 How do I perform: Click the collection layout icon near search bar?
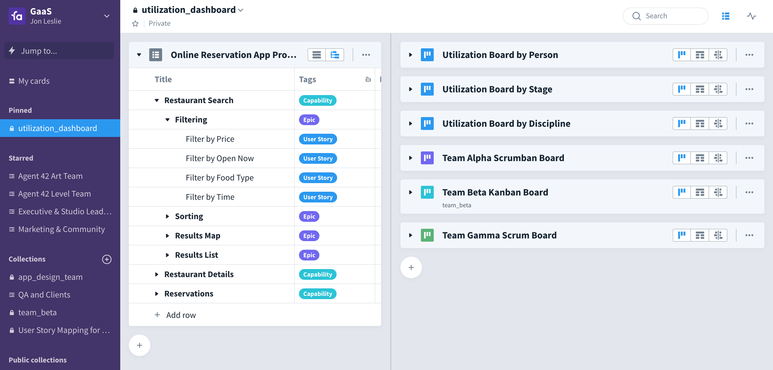pyautogui.click(x=725, y=16)
